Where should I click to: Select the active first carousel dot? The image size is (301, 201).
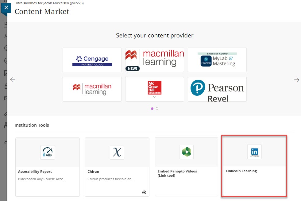[152, 108]
